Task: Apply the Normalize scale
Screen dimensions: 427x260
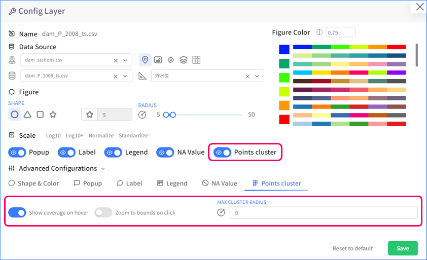Action: 101,135
